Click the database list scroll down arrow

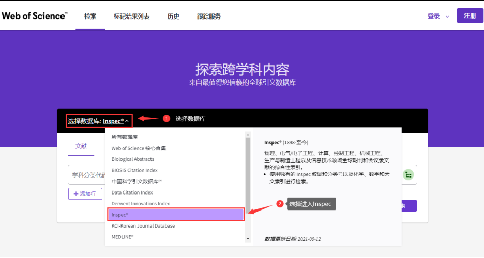(x=248, y=239)
